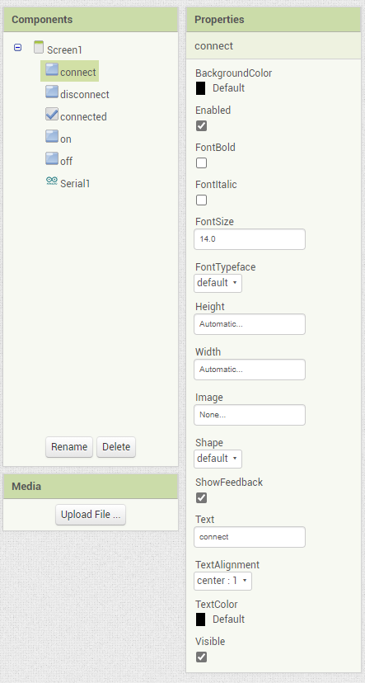Enable the FontItalic checkbox

(201, 200)
